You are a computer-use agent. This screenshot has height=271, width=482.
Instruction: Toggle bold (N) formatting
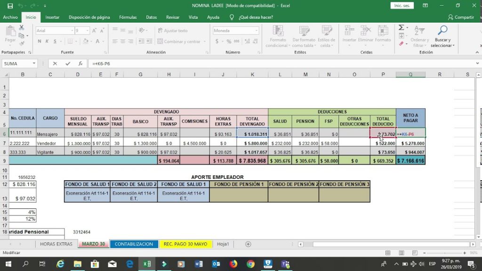tap(39, 41)
